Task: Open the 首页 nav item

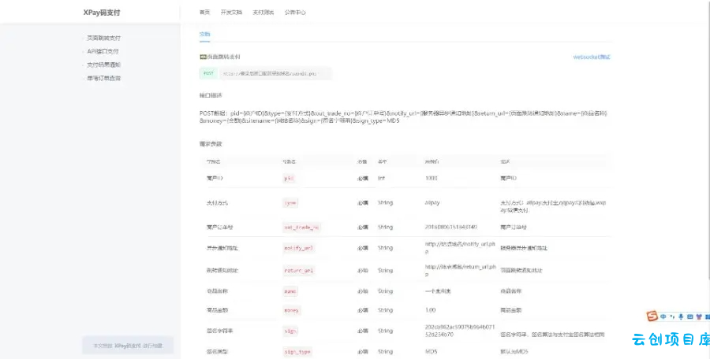Action: point(204,13)
